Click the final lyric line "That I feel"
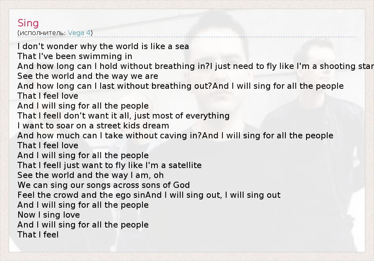The height and width of the screenshot is (261, 374). pos(38,235)
